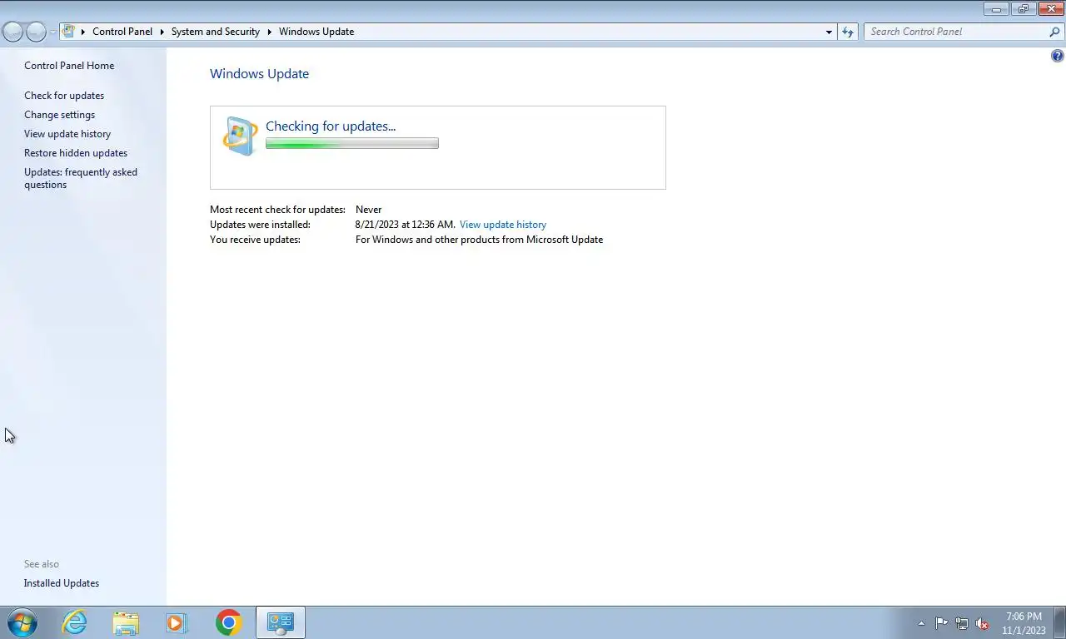Click the Refresh button beside address bar

(x=848, y=32)
